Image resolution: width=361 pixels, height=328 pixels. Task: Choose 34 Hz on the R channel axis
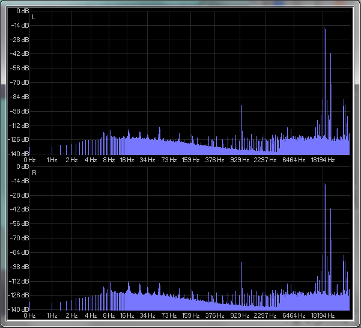click(147, 315)
